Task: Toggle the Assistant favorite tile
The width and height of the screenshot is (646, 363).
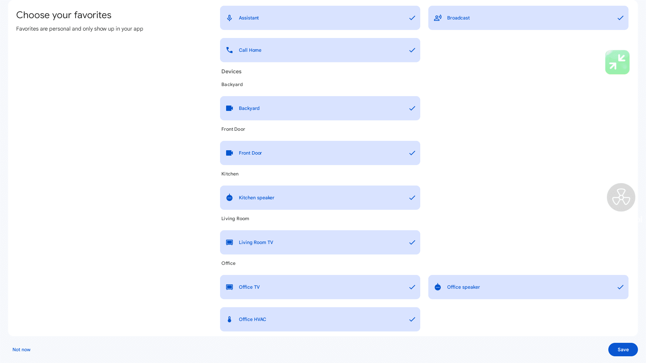Action: coord(320,18)
